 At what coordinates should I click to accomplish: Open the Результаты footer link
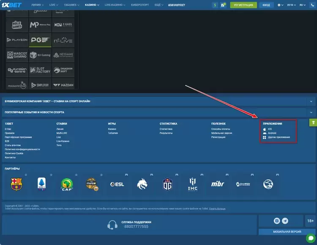coord(166,133)
